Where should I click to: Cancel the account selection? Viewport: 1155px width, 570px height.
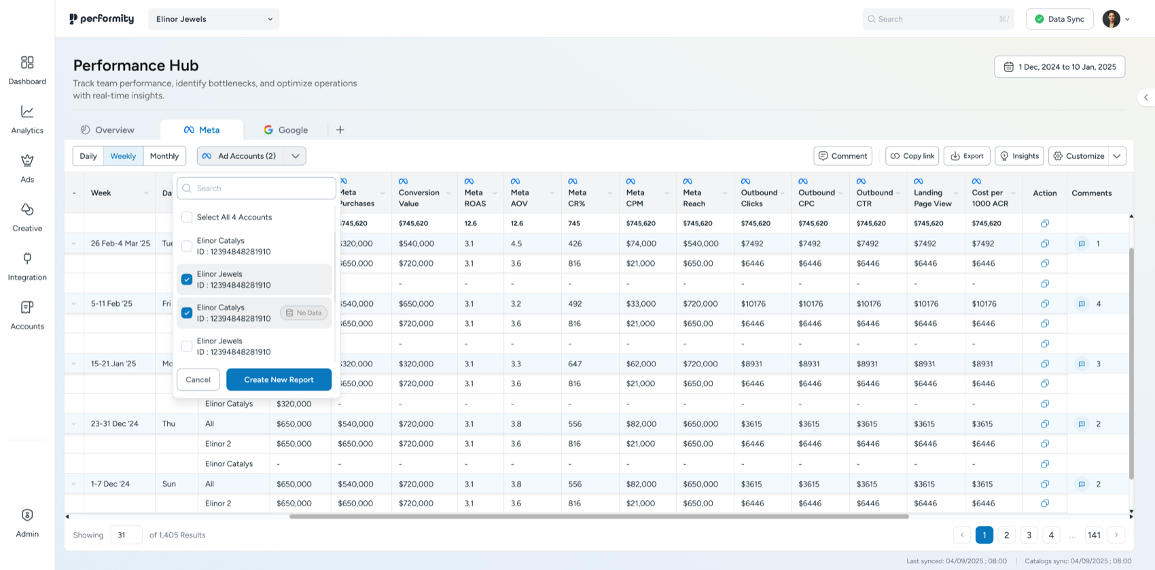(198, 379)
